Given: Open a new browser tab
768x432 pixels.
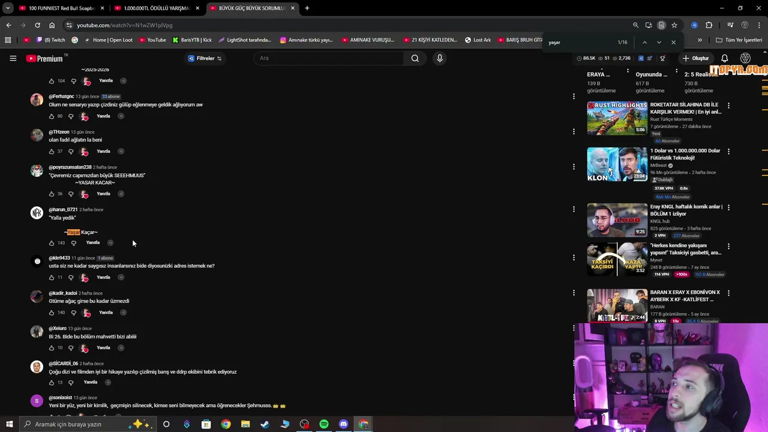Looking at the screenshot, I should coord(307,8).
